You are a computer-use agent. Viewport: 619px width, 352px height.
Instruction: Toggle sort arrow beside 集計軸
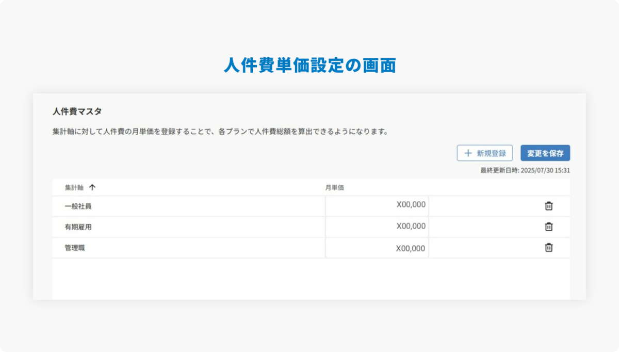point(92,188)
